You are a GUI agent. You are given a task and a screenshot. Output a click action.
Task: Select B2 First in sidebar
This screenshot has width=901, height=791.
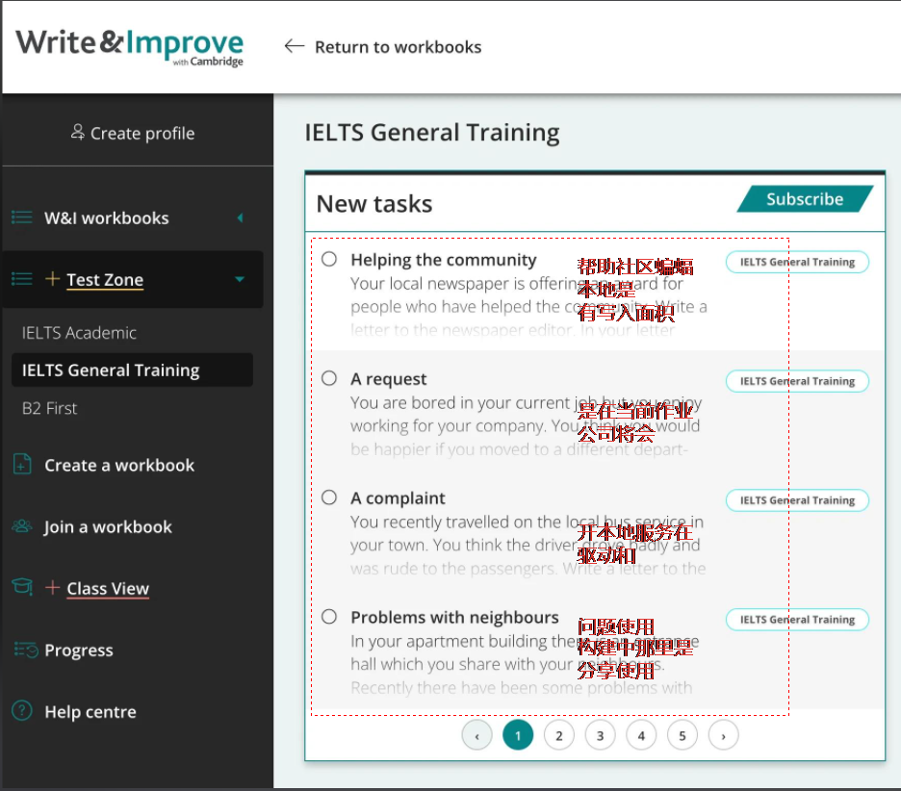(49, 408)
